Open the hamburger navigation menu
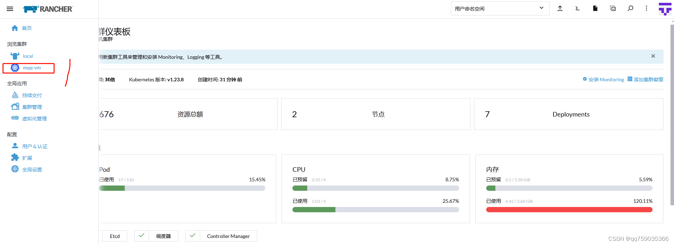Screen dimensions: 674x245 [x=10, y=9]
